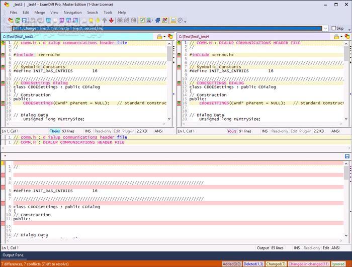The width and height of the screenshot is (352, 267).
Task: Click the first binoculars Find icon
Action: click(x=120, y=21)
